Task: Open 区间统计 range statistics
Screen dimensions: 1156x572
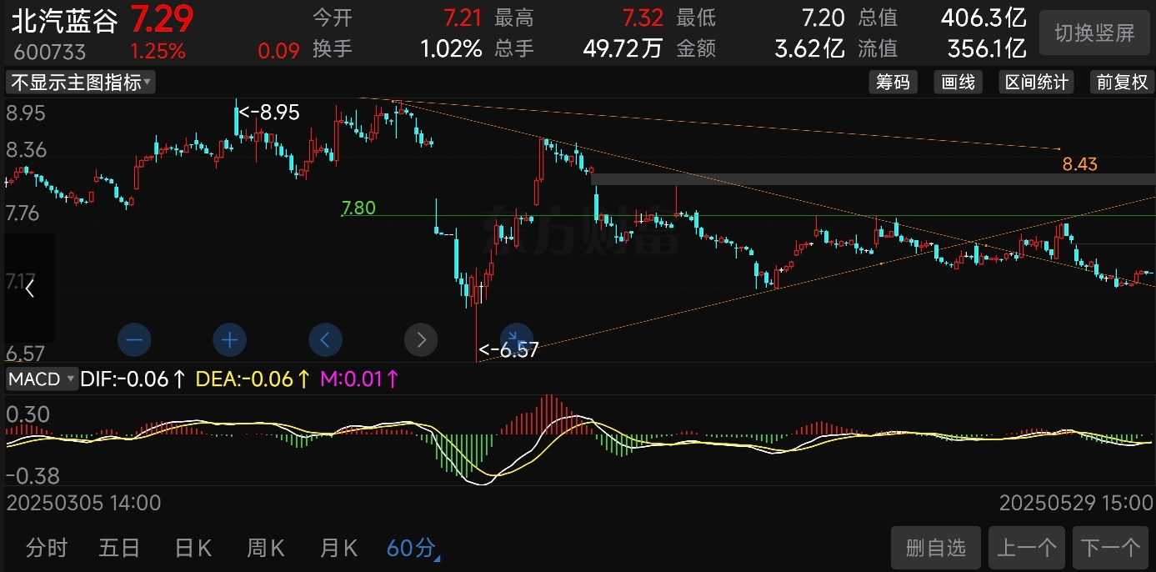Action: pyautogui.click(x=1036, y=82)
